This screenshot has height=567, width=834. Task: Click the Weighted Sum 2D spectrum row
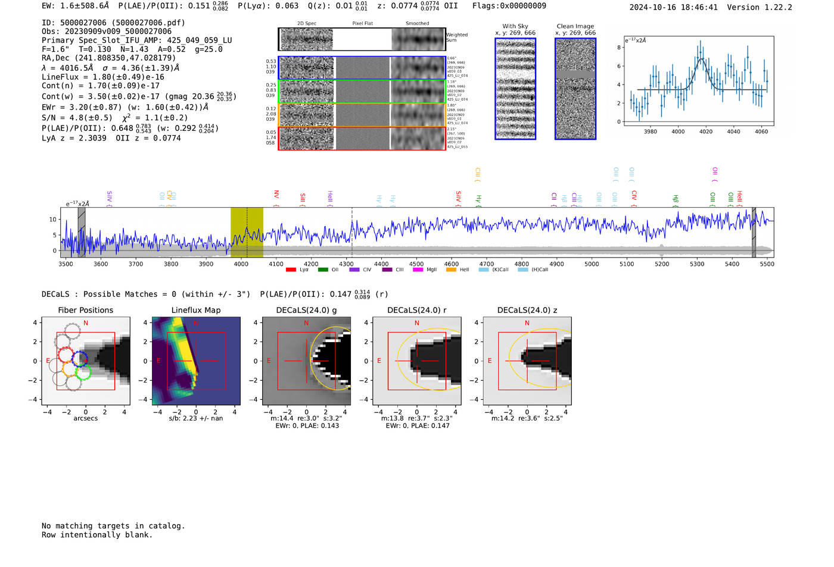362,39
